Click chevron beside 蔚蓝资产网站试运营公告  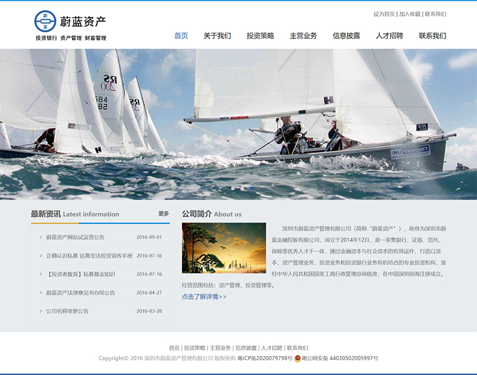pos(41,237)
